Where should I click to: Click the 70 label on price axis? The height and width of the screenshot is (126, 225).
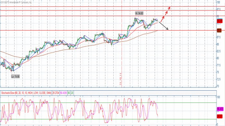pyautogui.click(x=218, y=86)
